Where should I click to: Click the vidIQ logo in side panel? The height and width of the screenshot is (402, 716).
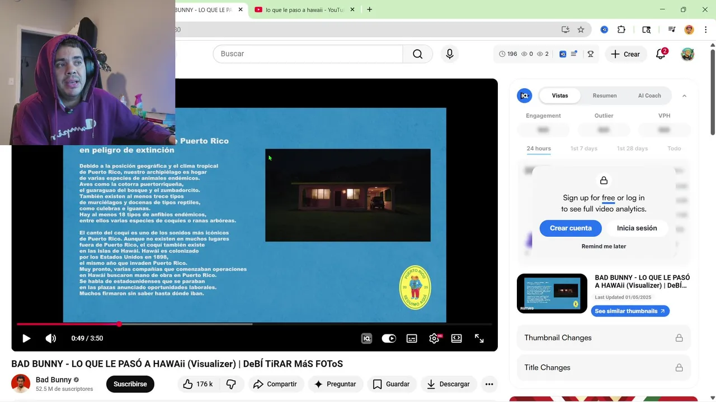coord(524,95)
